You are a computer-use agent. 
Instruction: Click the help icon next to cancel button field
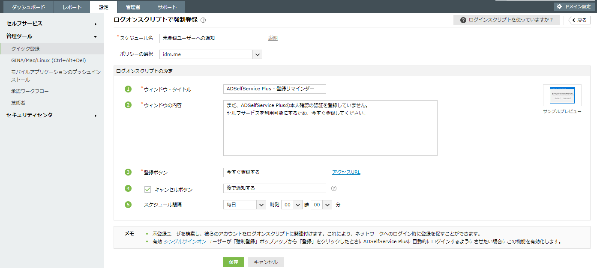(334, 188)
